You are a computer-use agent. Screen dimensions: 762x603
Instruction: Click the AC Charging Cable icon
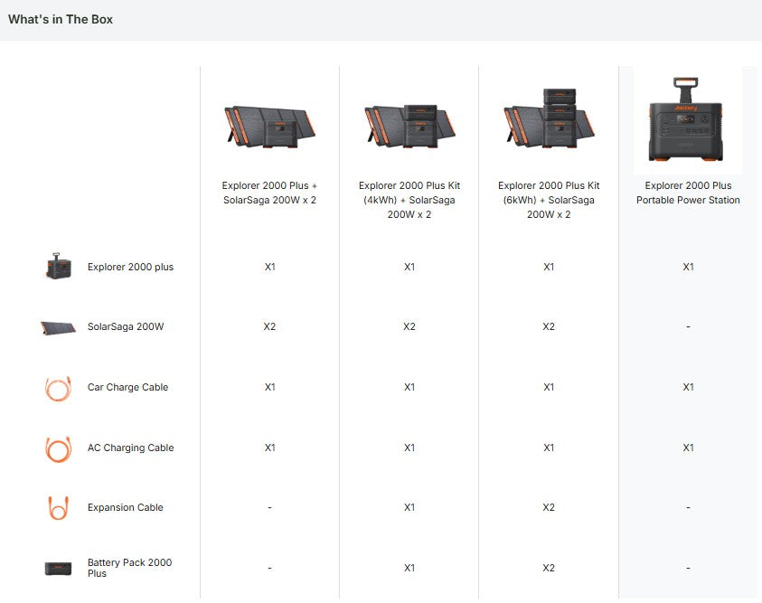[x=58, y=448]
